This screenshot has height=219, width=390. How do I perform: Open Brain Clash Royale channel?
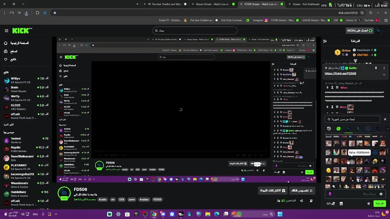pos(26,89)
